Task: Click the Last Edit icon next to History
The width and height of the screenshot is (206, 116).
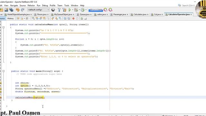Action: [x=18, y=19]
